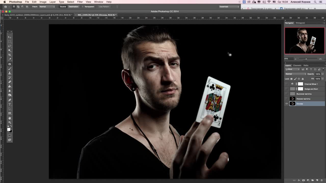
Task: Switch to the Channels tab
Action: [297, 66]
